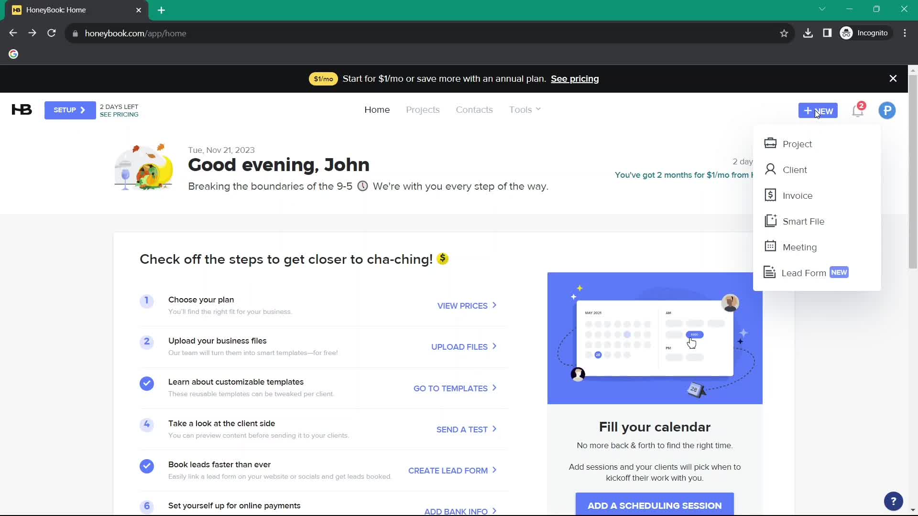Viewport: 918px width, 516px height.
Task: Click the notifications bell icon
Action: pos(858,111)
